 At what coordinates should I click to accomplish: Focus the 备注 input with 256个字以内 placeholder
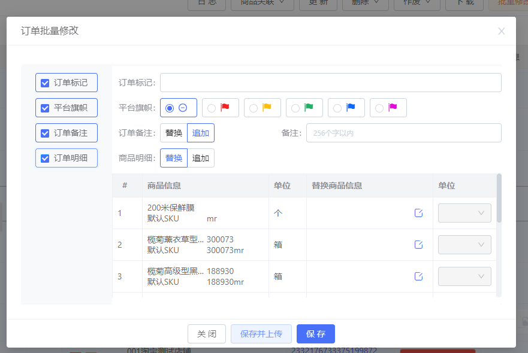point(404,133)
